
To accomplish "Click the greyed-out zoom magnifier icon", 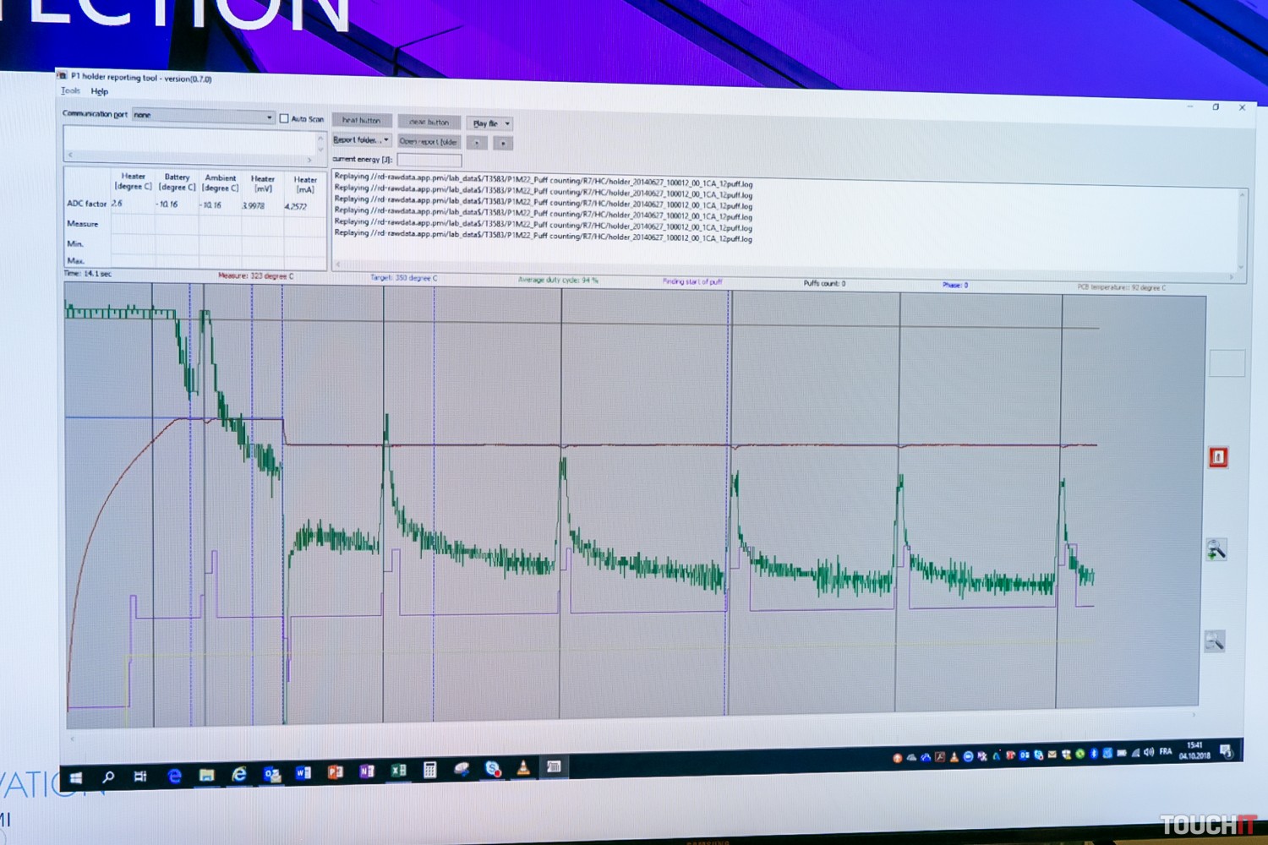I will pos(1214,641).
